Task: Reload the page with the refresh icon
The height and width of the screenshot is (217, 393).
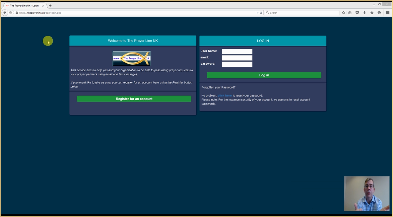Action: tap(261, 13)
